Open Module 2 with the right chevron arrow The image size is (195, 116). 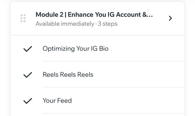[x=170, y=18]
